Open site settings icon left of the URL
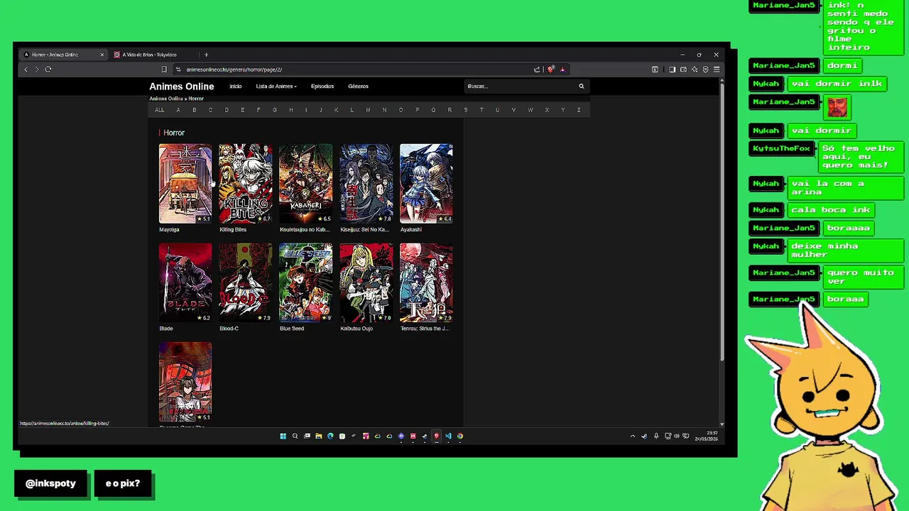 (x=178, y=70)
